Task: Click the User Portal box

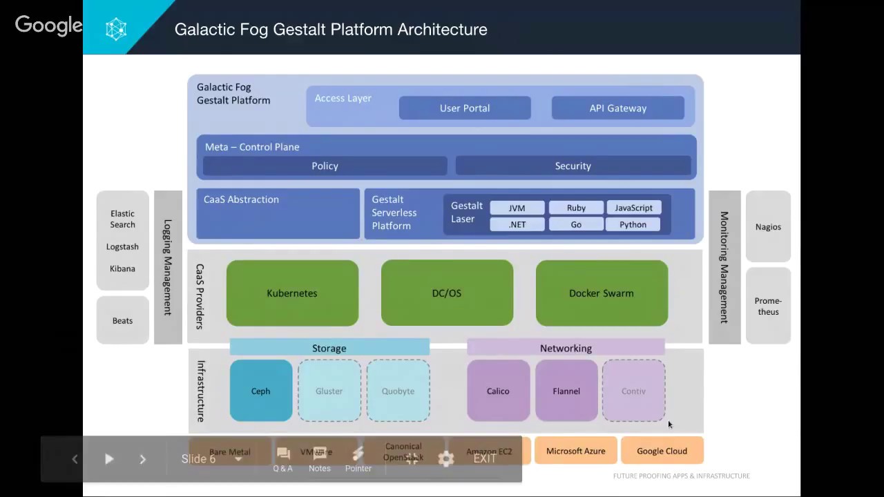Action: pos(465,108)
